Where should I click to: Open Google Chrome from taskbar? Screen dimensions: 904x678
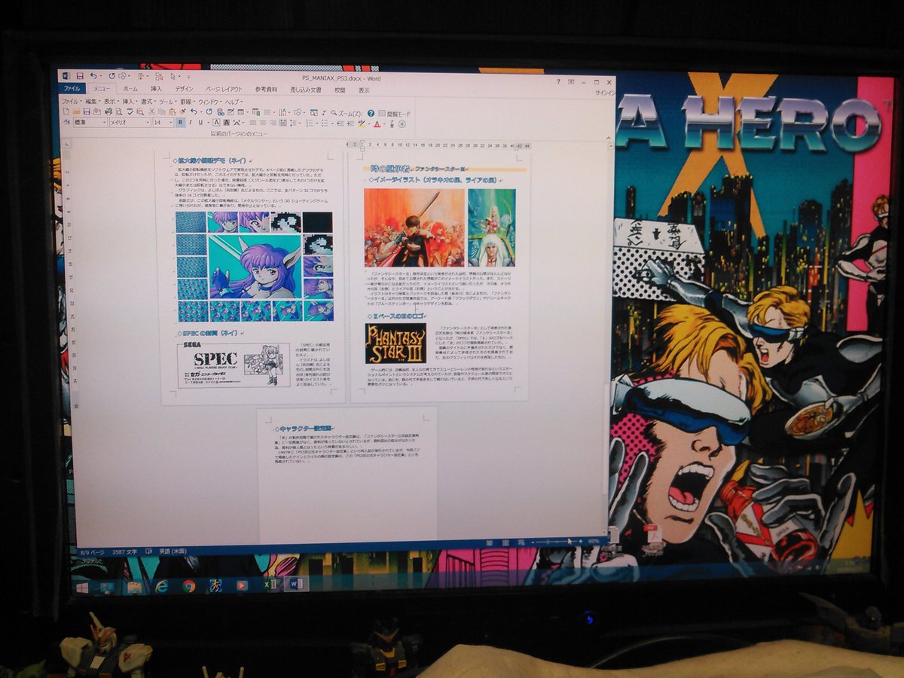189,586
